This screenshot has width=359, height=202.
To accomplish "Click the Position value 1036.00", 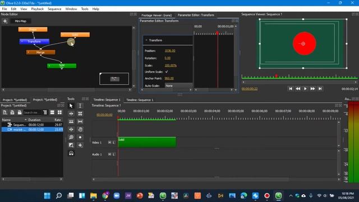I will 170,50.
